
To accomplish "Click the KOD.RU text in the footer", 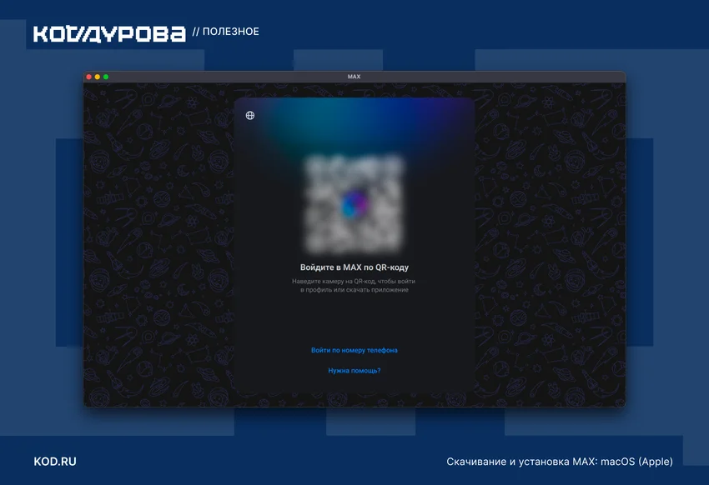I will tap(55, 462).
